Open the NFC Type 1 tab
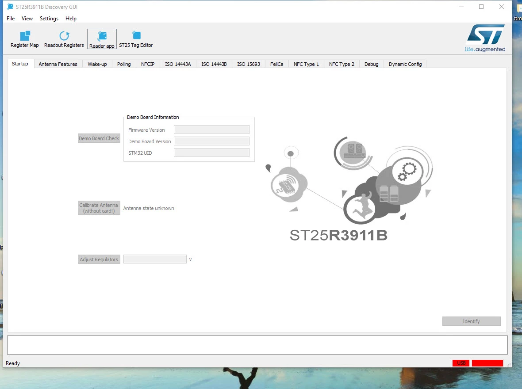This screenshot has height=389, width=522. 306,64
